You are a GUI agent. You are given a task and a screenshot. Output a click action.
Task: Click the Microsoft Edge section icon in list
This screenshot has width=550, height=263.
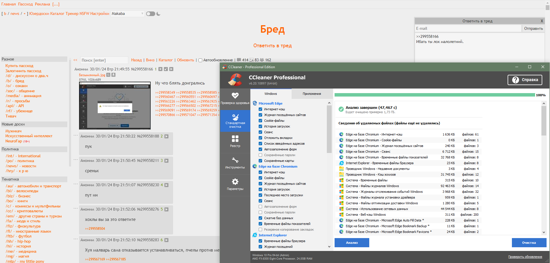coord(255,103)
